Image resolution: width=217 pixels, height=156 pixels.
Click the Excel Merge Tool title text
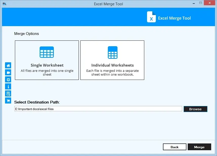point(174,18)
